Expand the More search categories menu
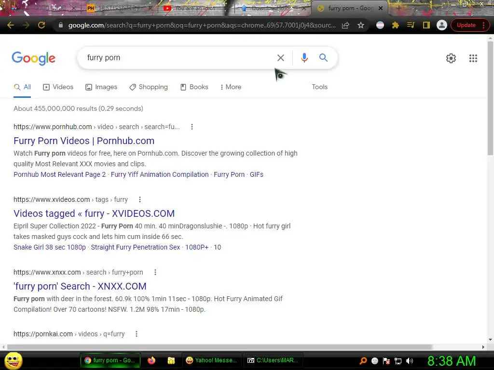The height and width of the screenshot is (370, 494). tap(231, 87)
